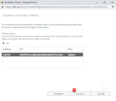Open the 'En savoir plus...' link
116x101 pixels.
(42, 27)
